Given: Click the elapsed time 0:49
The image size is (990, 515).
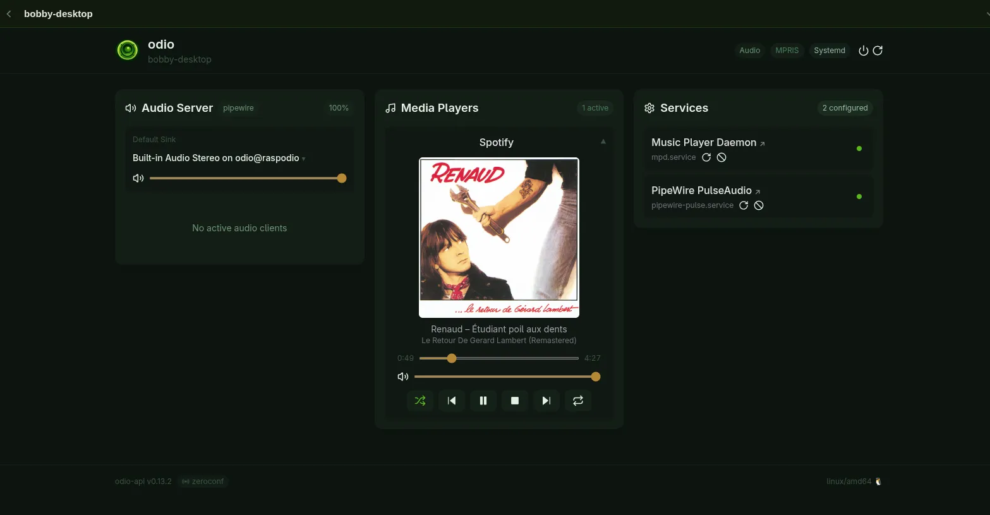Looking at the screenshot, I should [406, 358].
